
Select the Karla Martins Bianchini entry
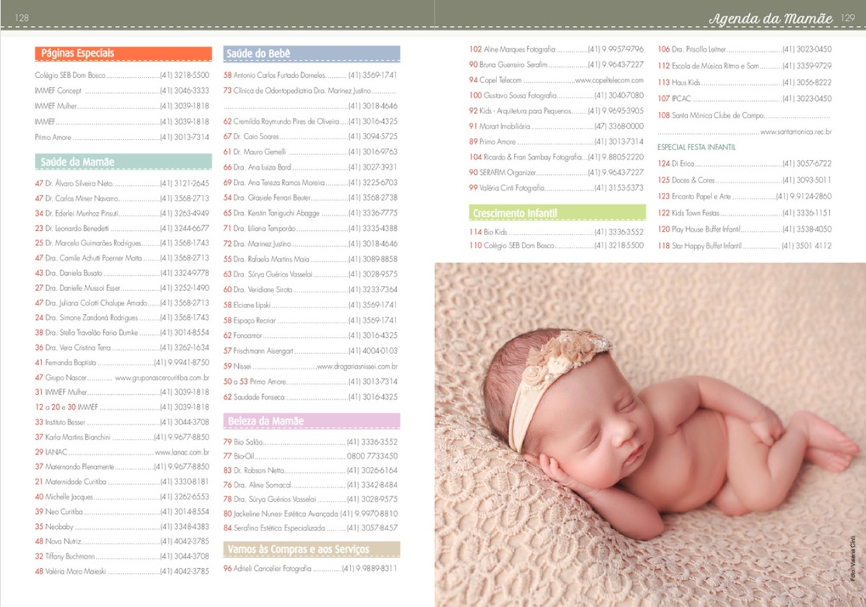tap(122, 437)
